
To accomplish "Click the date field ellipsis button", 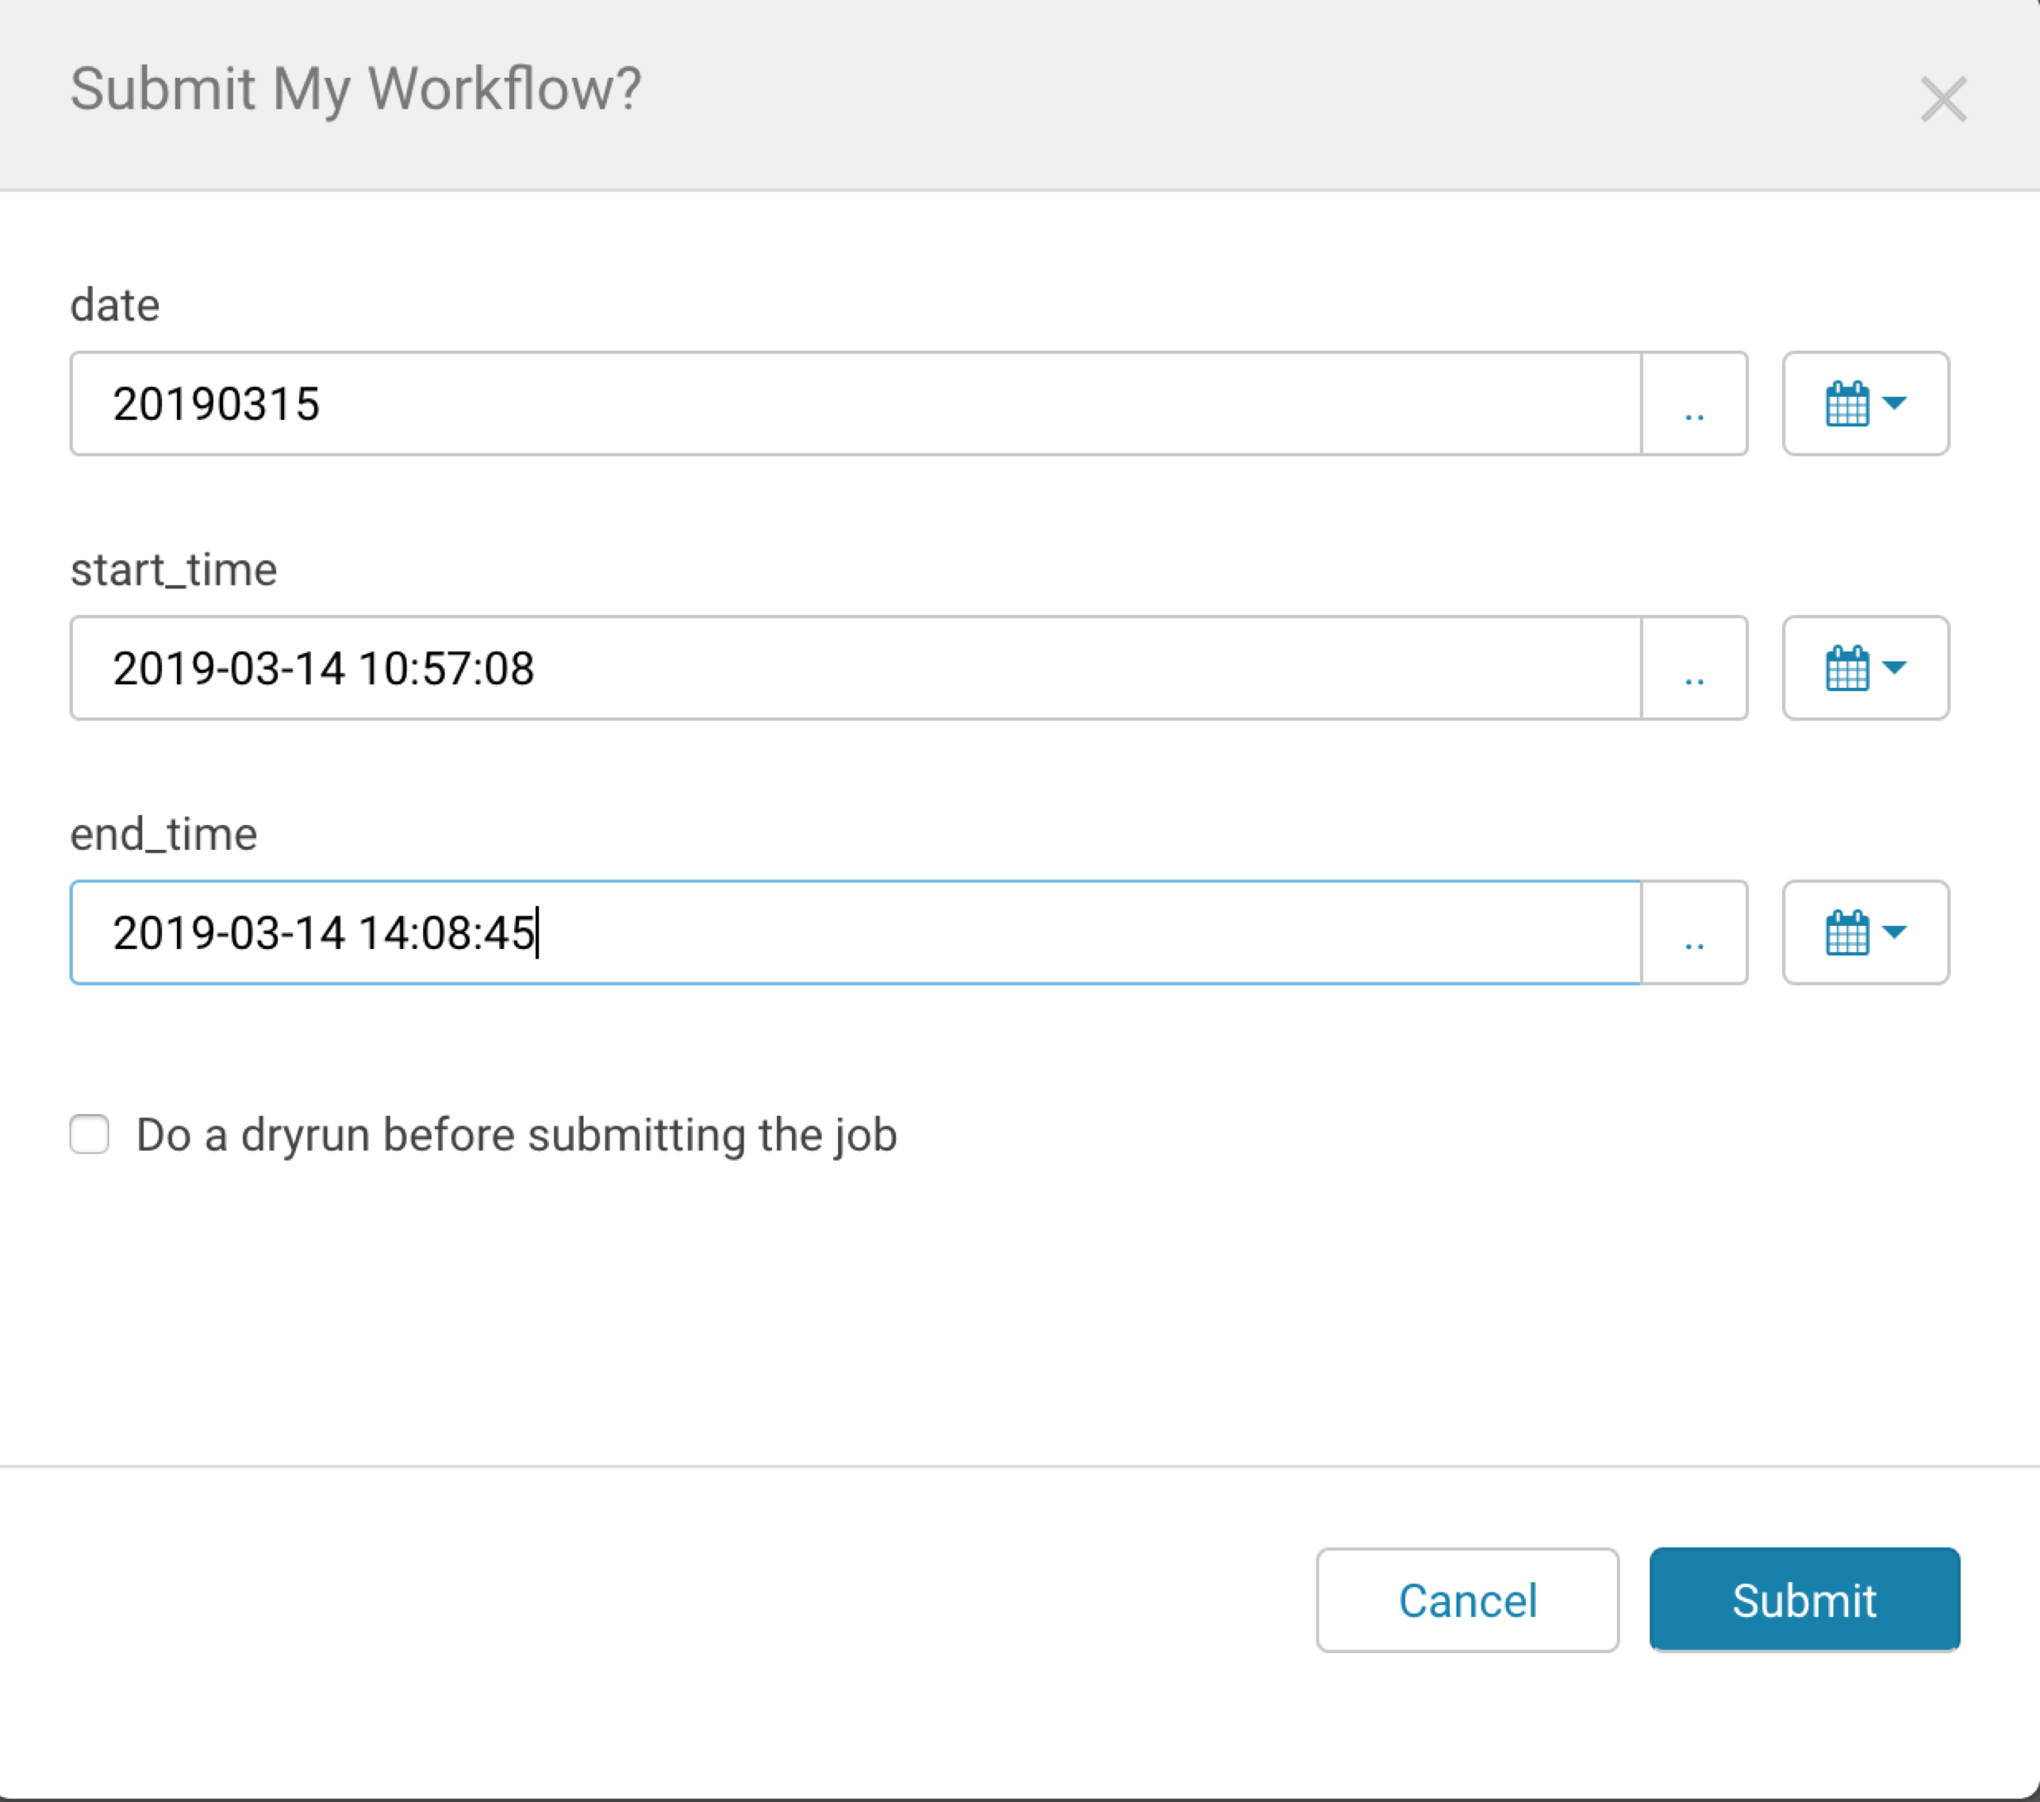I will [1696, 404].
